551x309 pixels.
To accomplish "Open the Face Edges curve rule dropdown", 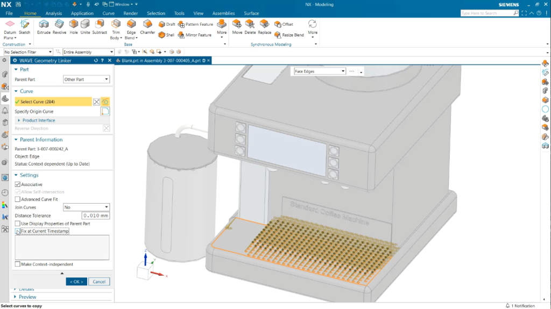I will point(319,71).
